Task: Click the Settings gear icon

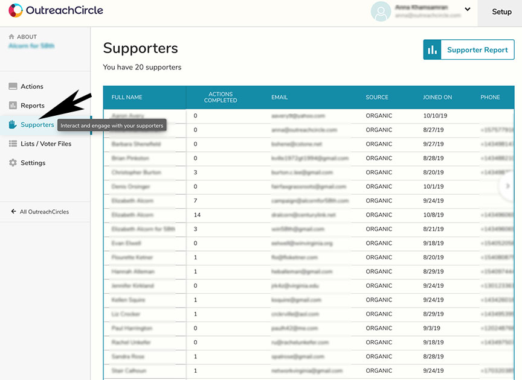Action: tap(13, 163)
